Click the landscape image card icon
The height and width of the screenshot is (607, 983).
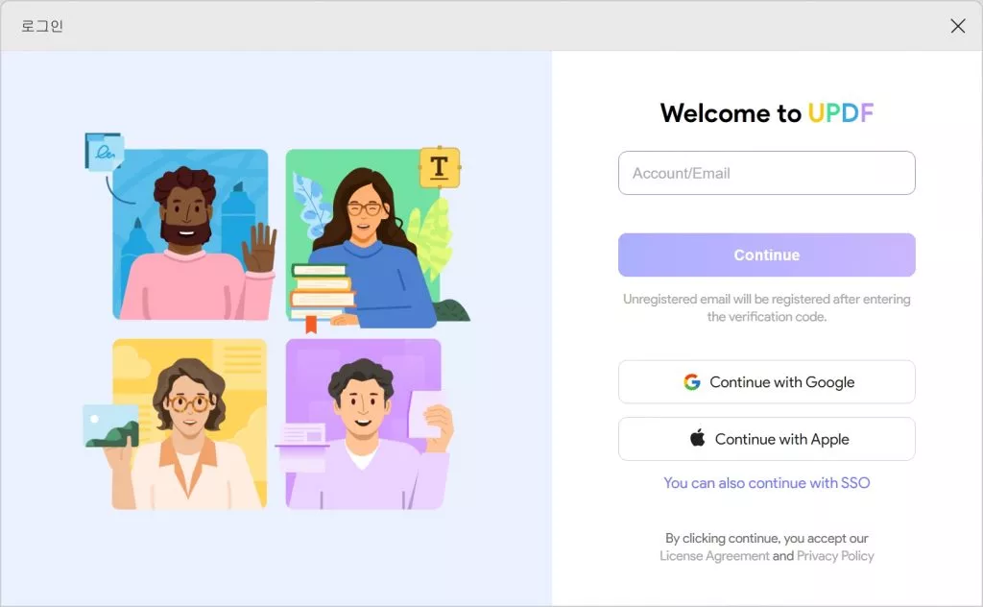point(111,425)
